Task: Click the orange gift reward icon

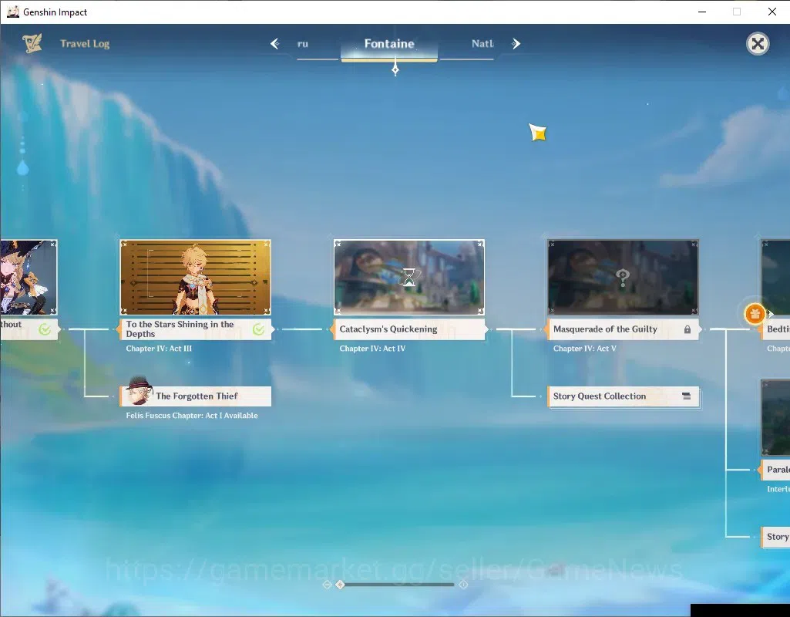Action: tap(755, 314)
